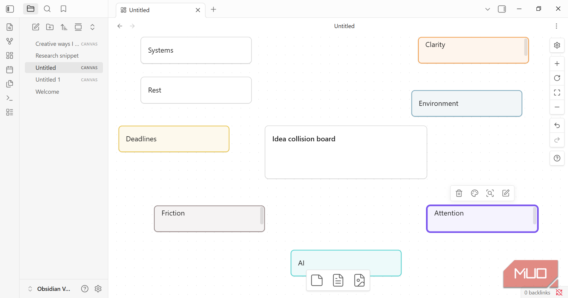568x298 pixels.
Task: Zoom out on the canvas
Action: [557, 107]
